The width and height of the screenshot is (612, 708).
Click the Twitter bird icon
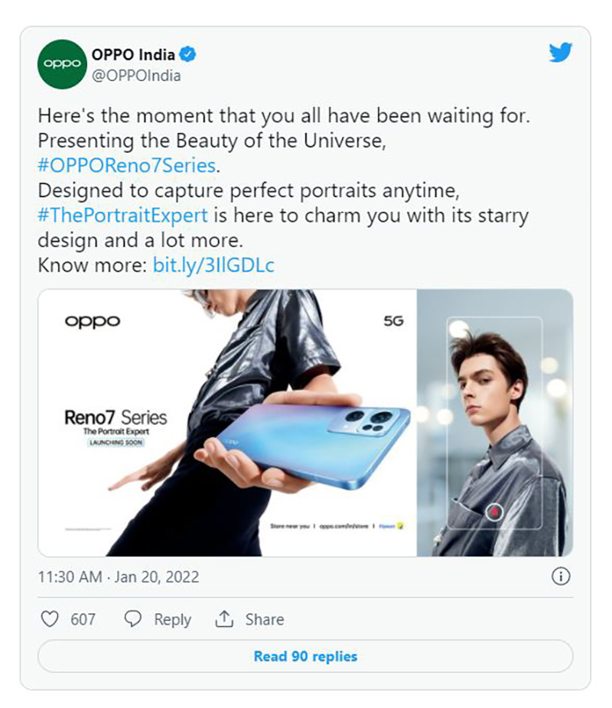[x=562, y=54]
